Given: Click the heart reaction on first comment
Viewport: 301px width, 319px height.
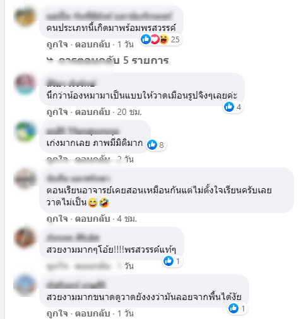Looking at the screenshot, I should coord(155,39).
